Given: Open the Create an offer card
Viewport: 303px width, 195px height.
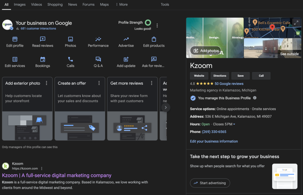Looking at the screenshot, I should [x=80, y=109].
